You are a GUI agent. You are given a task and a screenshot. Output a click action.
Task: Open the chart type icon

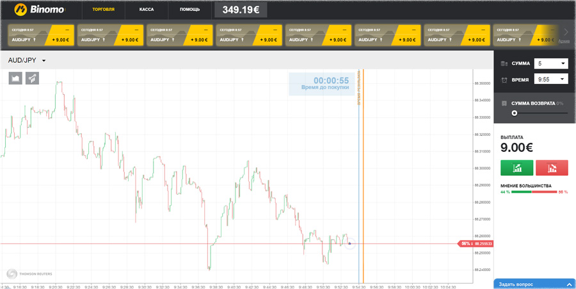coord(15,78)
